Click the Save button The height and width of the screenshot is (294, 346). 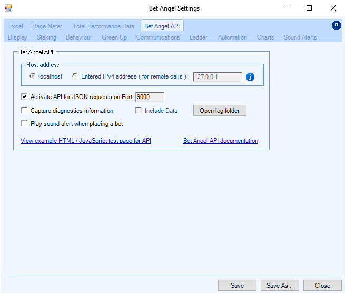tap(237, 286)
